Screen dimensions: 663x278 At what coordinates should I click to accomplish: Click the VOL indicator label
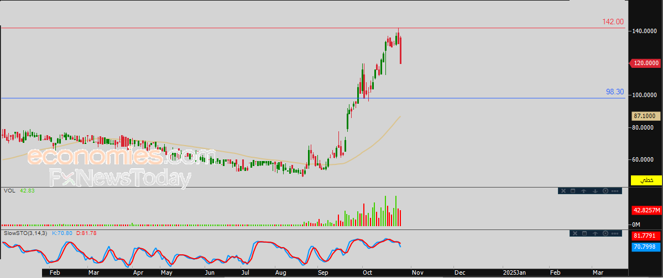click(9, 190)
